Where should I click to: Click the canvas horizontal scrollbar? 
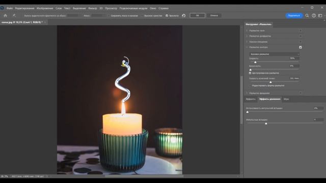coord(144,176)
